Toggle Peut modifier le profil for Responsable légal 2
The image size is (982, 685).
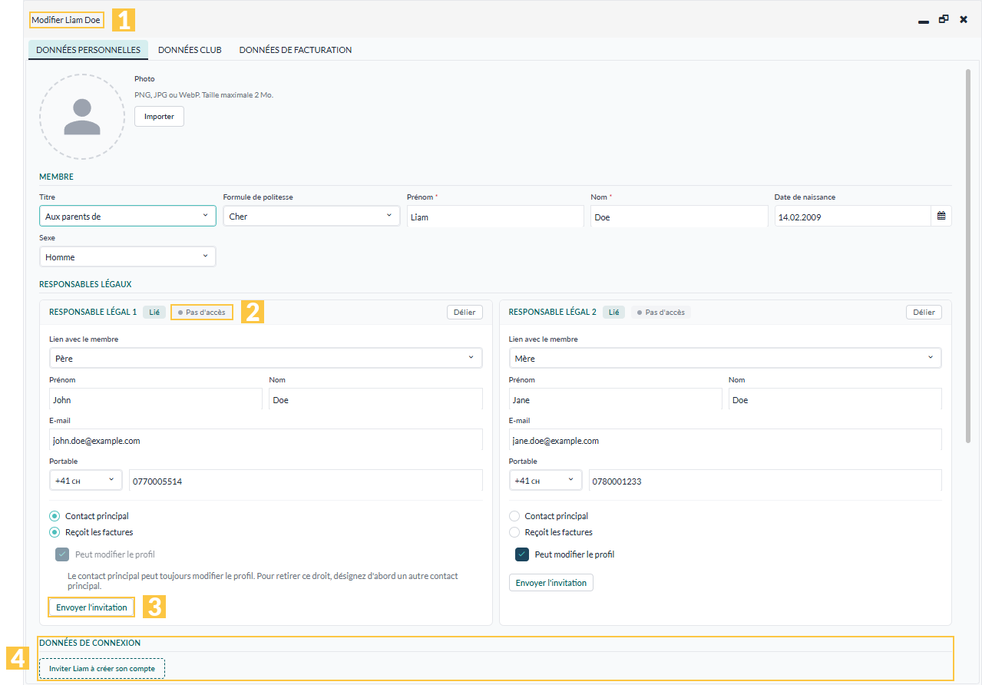pyautogui.click(x=522, y=554)
